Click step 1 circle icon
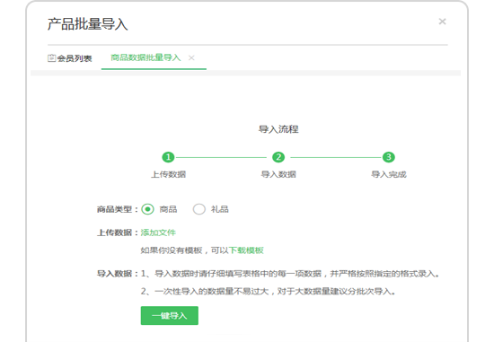 coord(168,157)
